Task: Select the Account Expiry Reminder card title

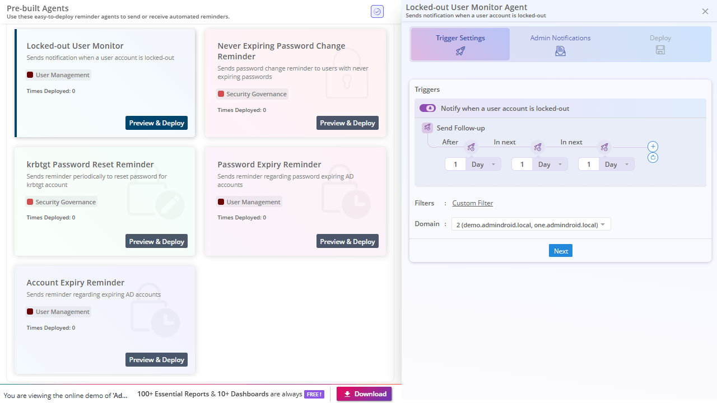Action: [x=76, y=283]
